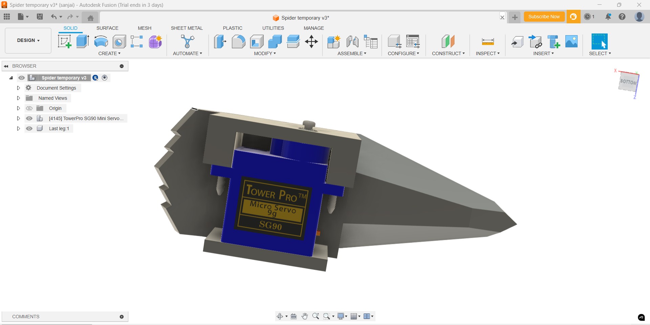Open the CREATE dropdown menu
Viewport: 650px width, 325px height.
[x=109, y=53]
